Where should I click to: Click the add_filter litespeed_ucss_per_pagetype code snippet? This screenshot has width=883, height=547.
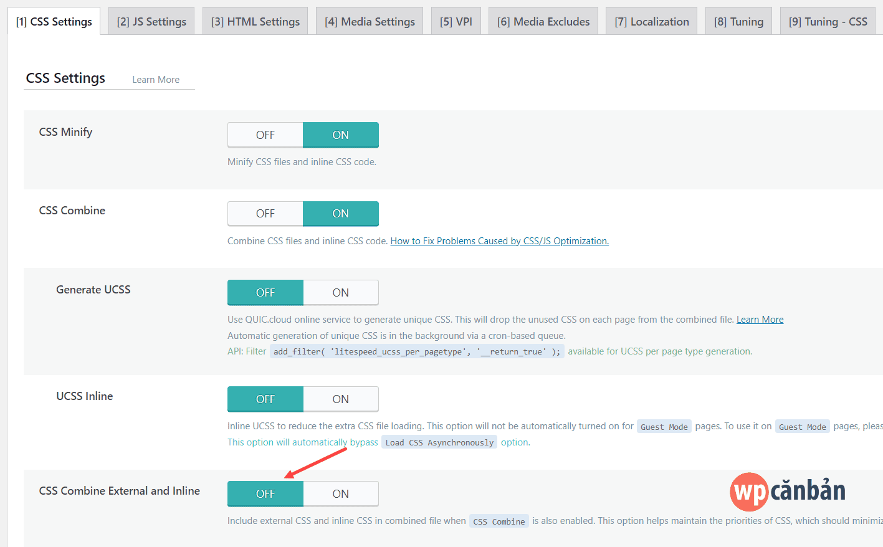click(x=417, y=352)
